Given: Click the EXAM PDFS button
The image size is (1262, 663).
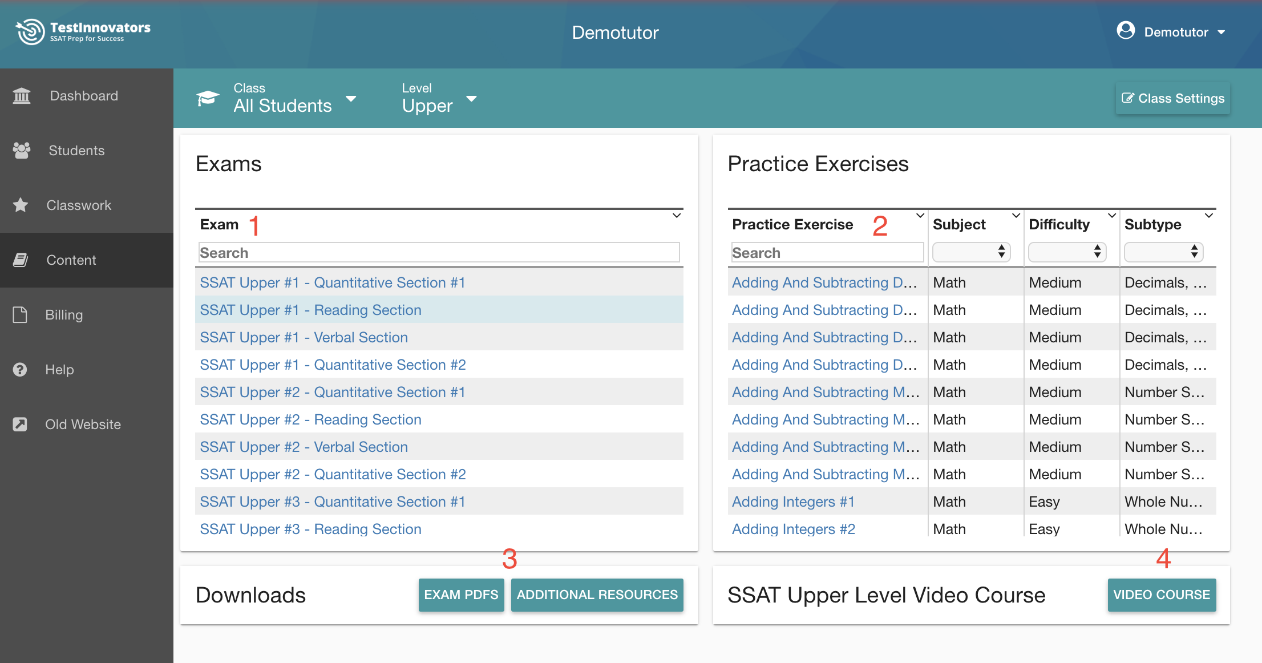Looking at the screenshot, I should pyautogui.click(x=461, y=595).
